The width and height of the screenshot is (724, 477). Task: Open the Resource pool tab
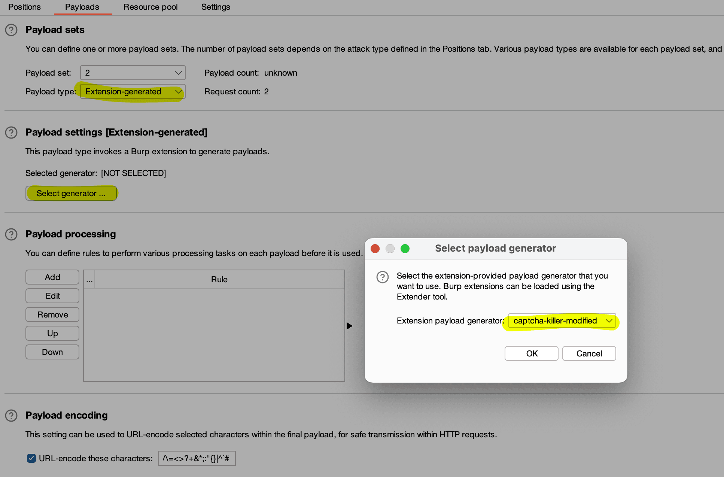pos(150,7)
